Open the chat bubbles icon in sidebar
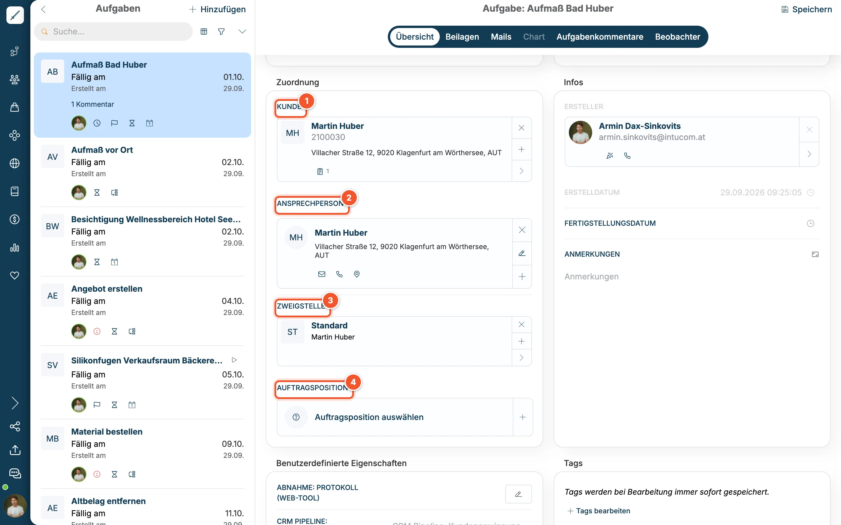 [15, 473]
